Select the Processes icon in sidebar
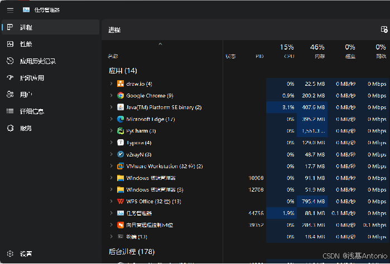390x264 pixels. pyautogui.click(x=10, y=27)
